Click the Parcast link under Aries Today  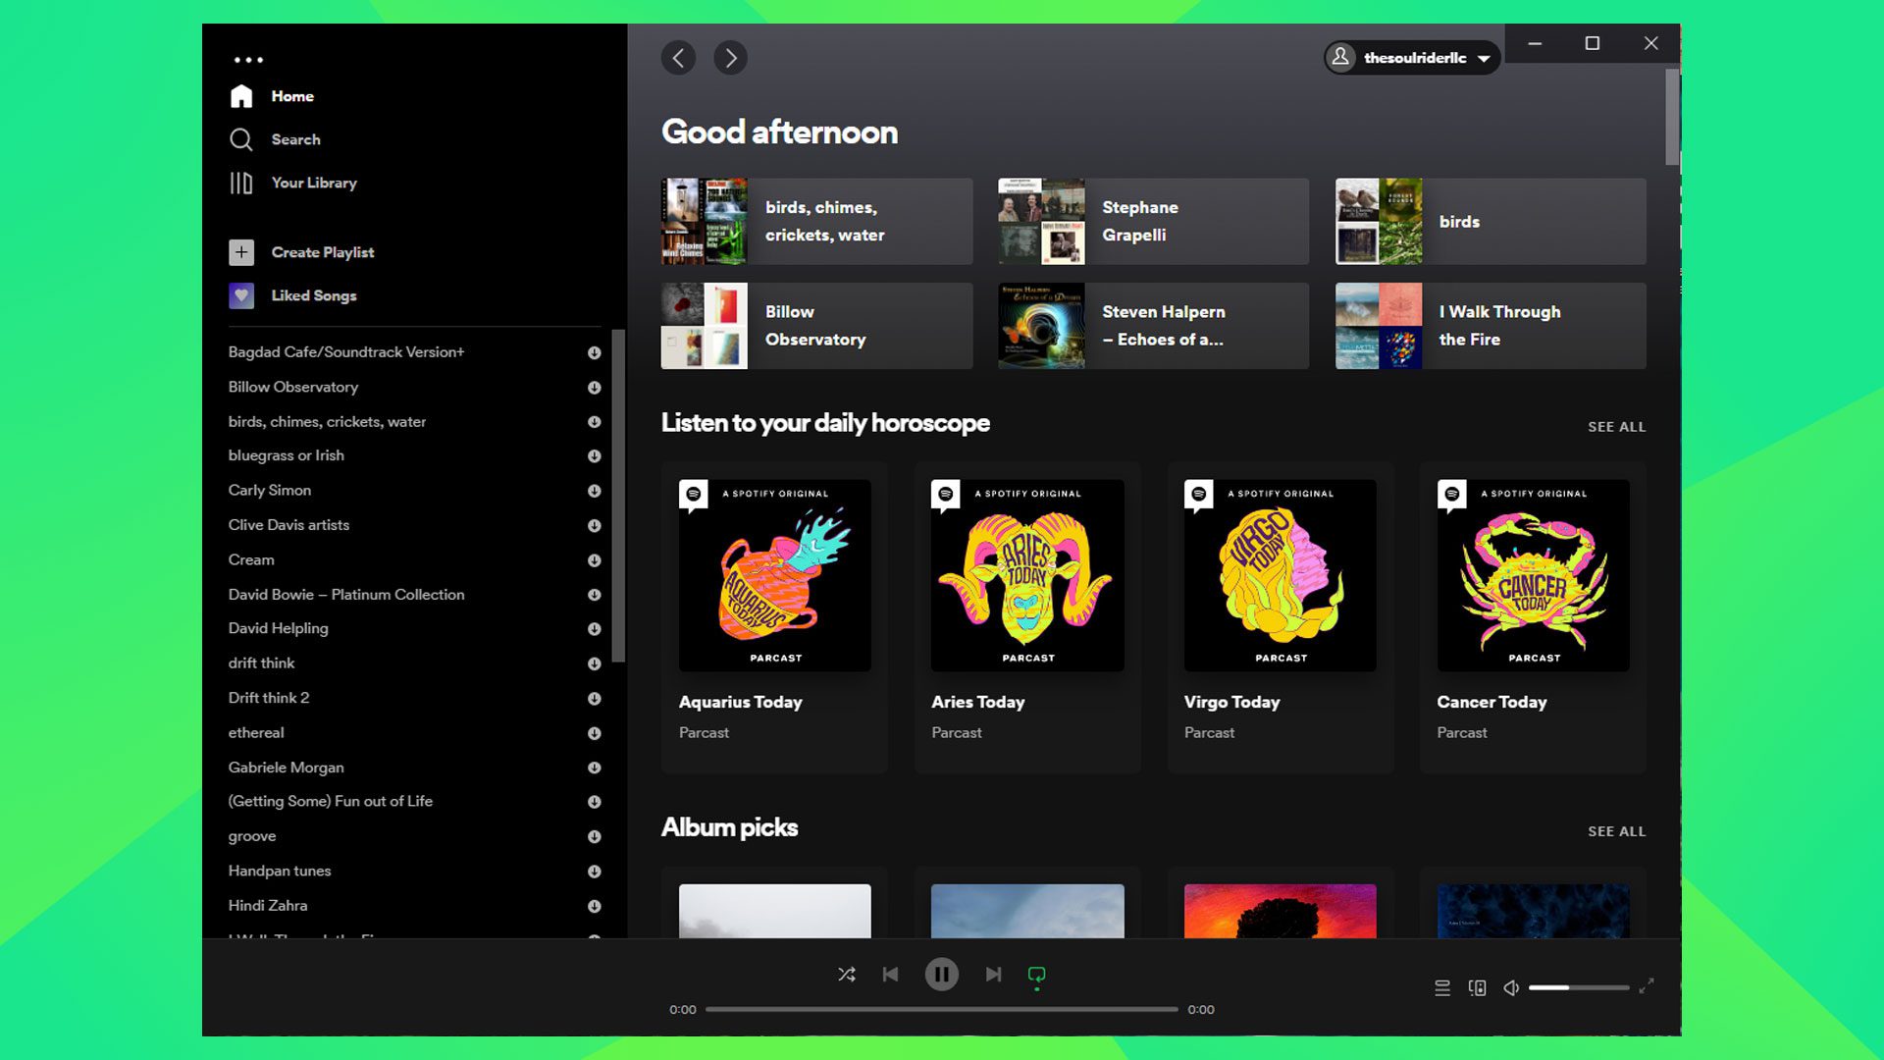coord(957,733)
